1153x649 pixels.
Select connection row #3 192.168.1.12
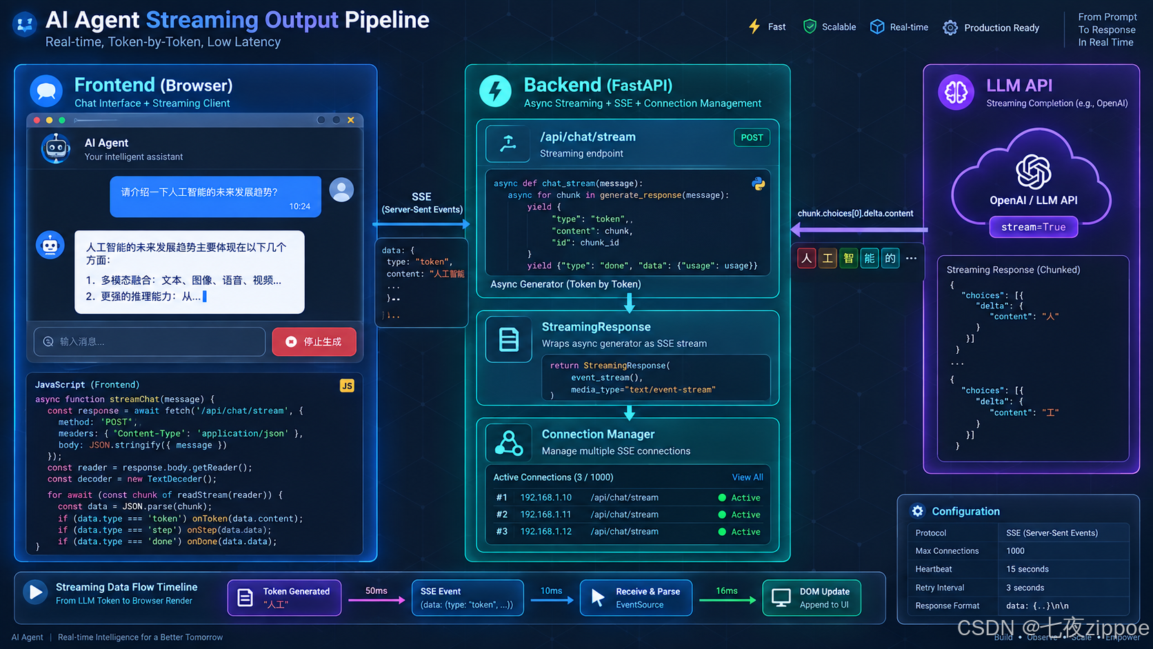[x=628, y=532]
